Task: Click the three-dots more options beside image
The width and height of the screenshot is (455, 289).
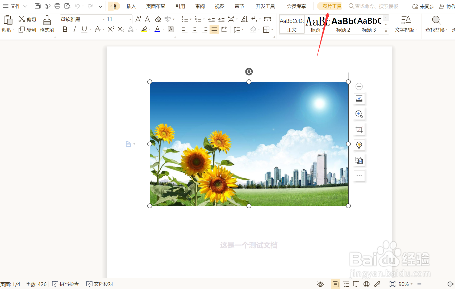Action: (x=359, y=176)
